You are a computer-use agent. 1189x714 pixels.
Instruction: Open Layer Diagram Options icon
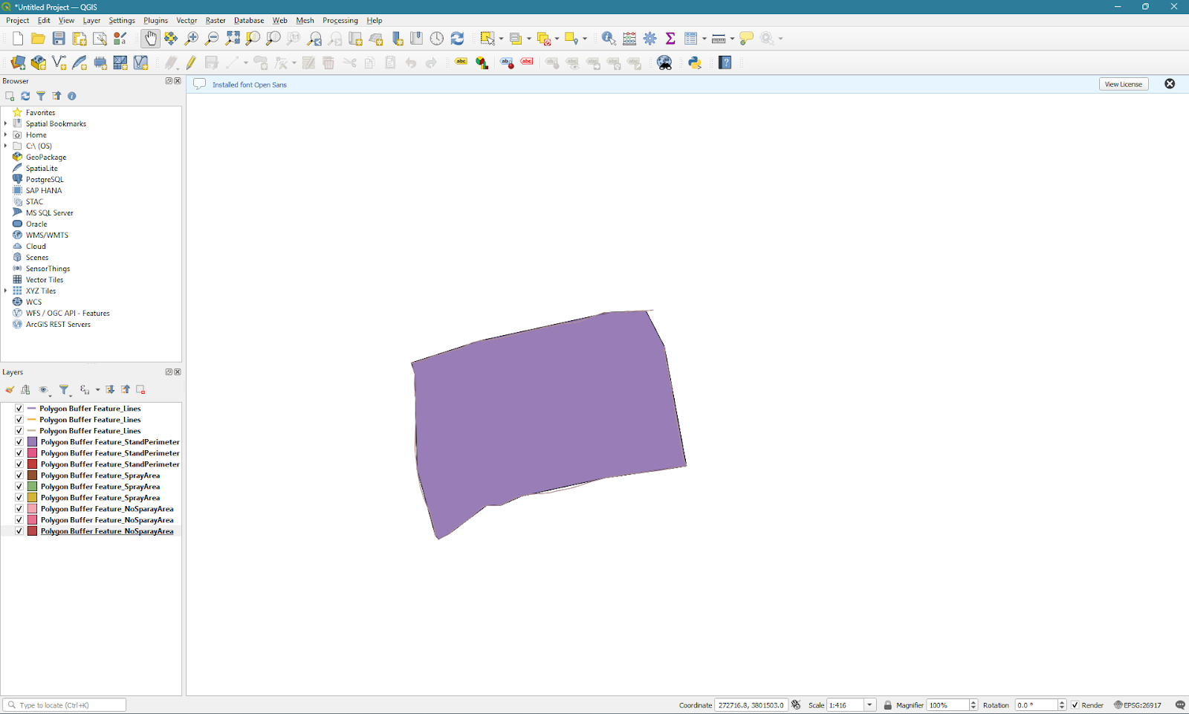(x=482, y=63)
